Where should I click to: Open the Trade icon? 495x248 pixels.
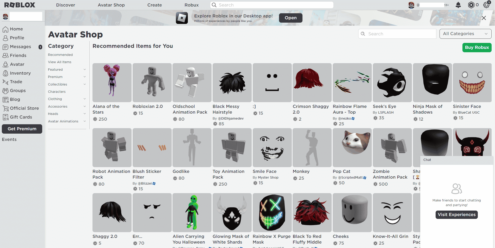coord(6,82)
